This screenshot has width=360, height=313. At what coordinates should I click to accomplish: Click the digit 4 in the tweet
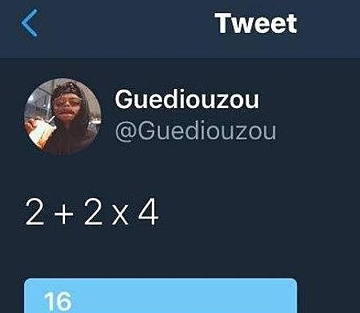click(x=148, y=212)
